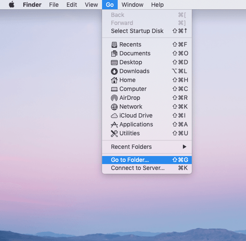Click the iCloud Drive cloud icon
This screenshot has width=246, height=241.
click(114, 116)
